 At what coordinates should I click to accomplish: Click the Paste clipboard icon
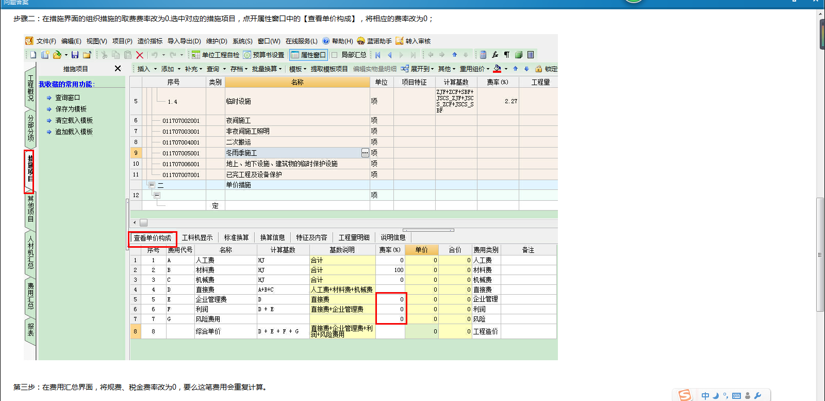pyautogui.click(x=127, y=55)
